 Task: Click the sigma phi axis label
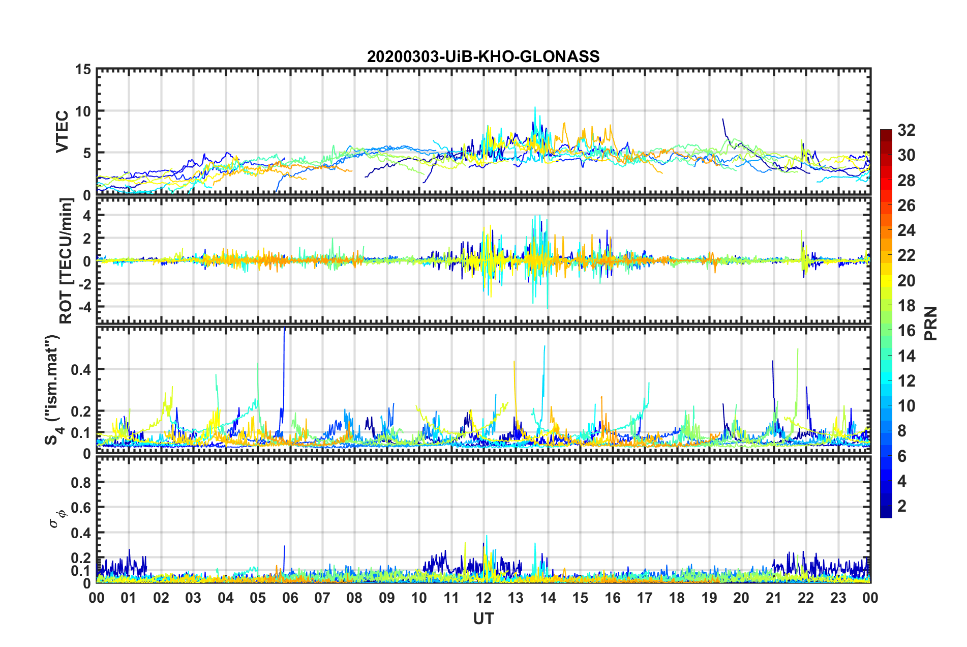(57, 519)
